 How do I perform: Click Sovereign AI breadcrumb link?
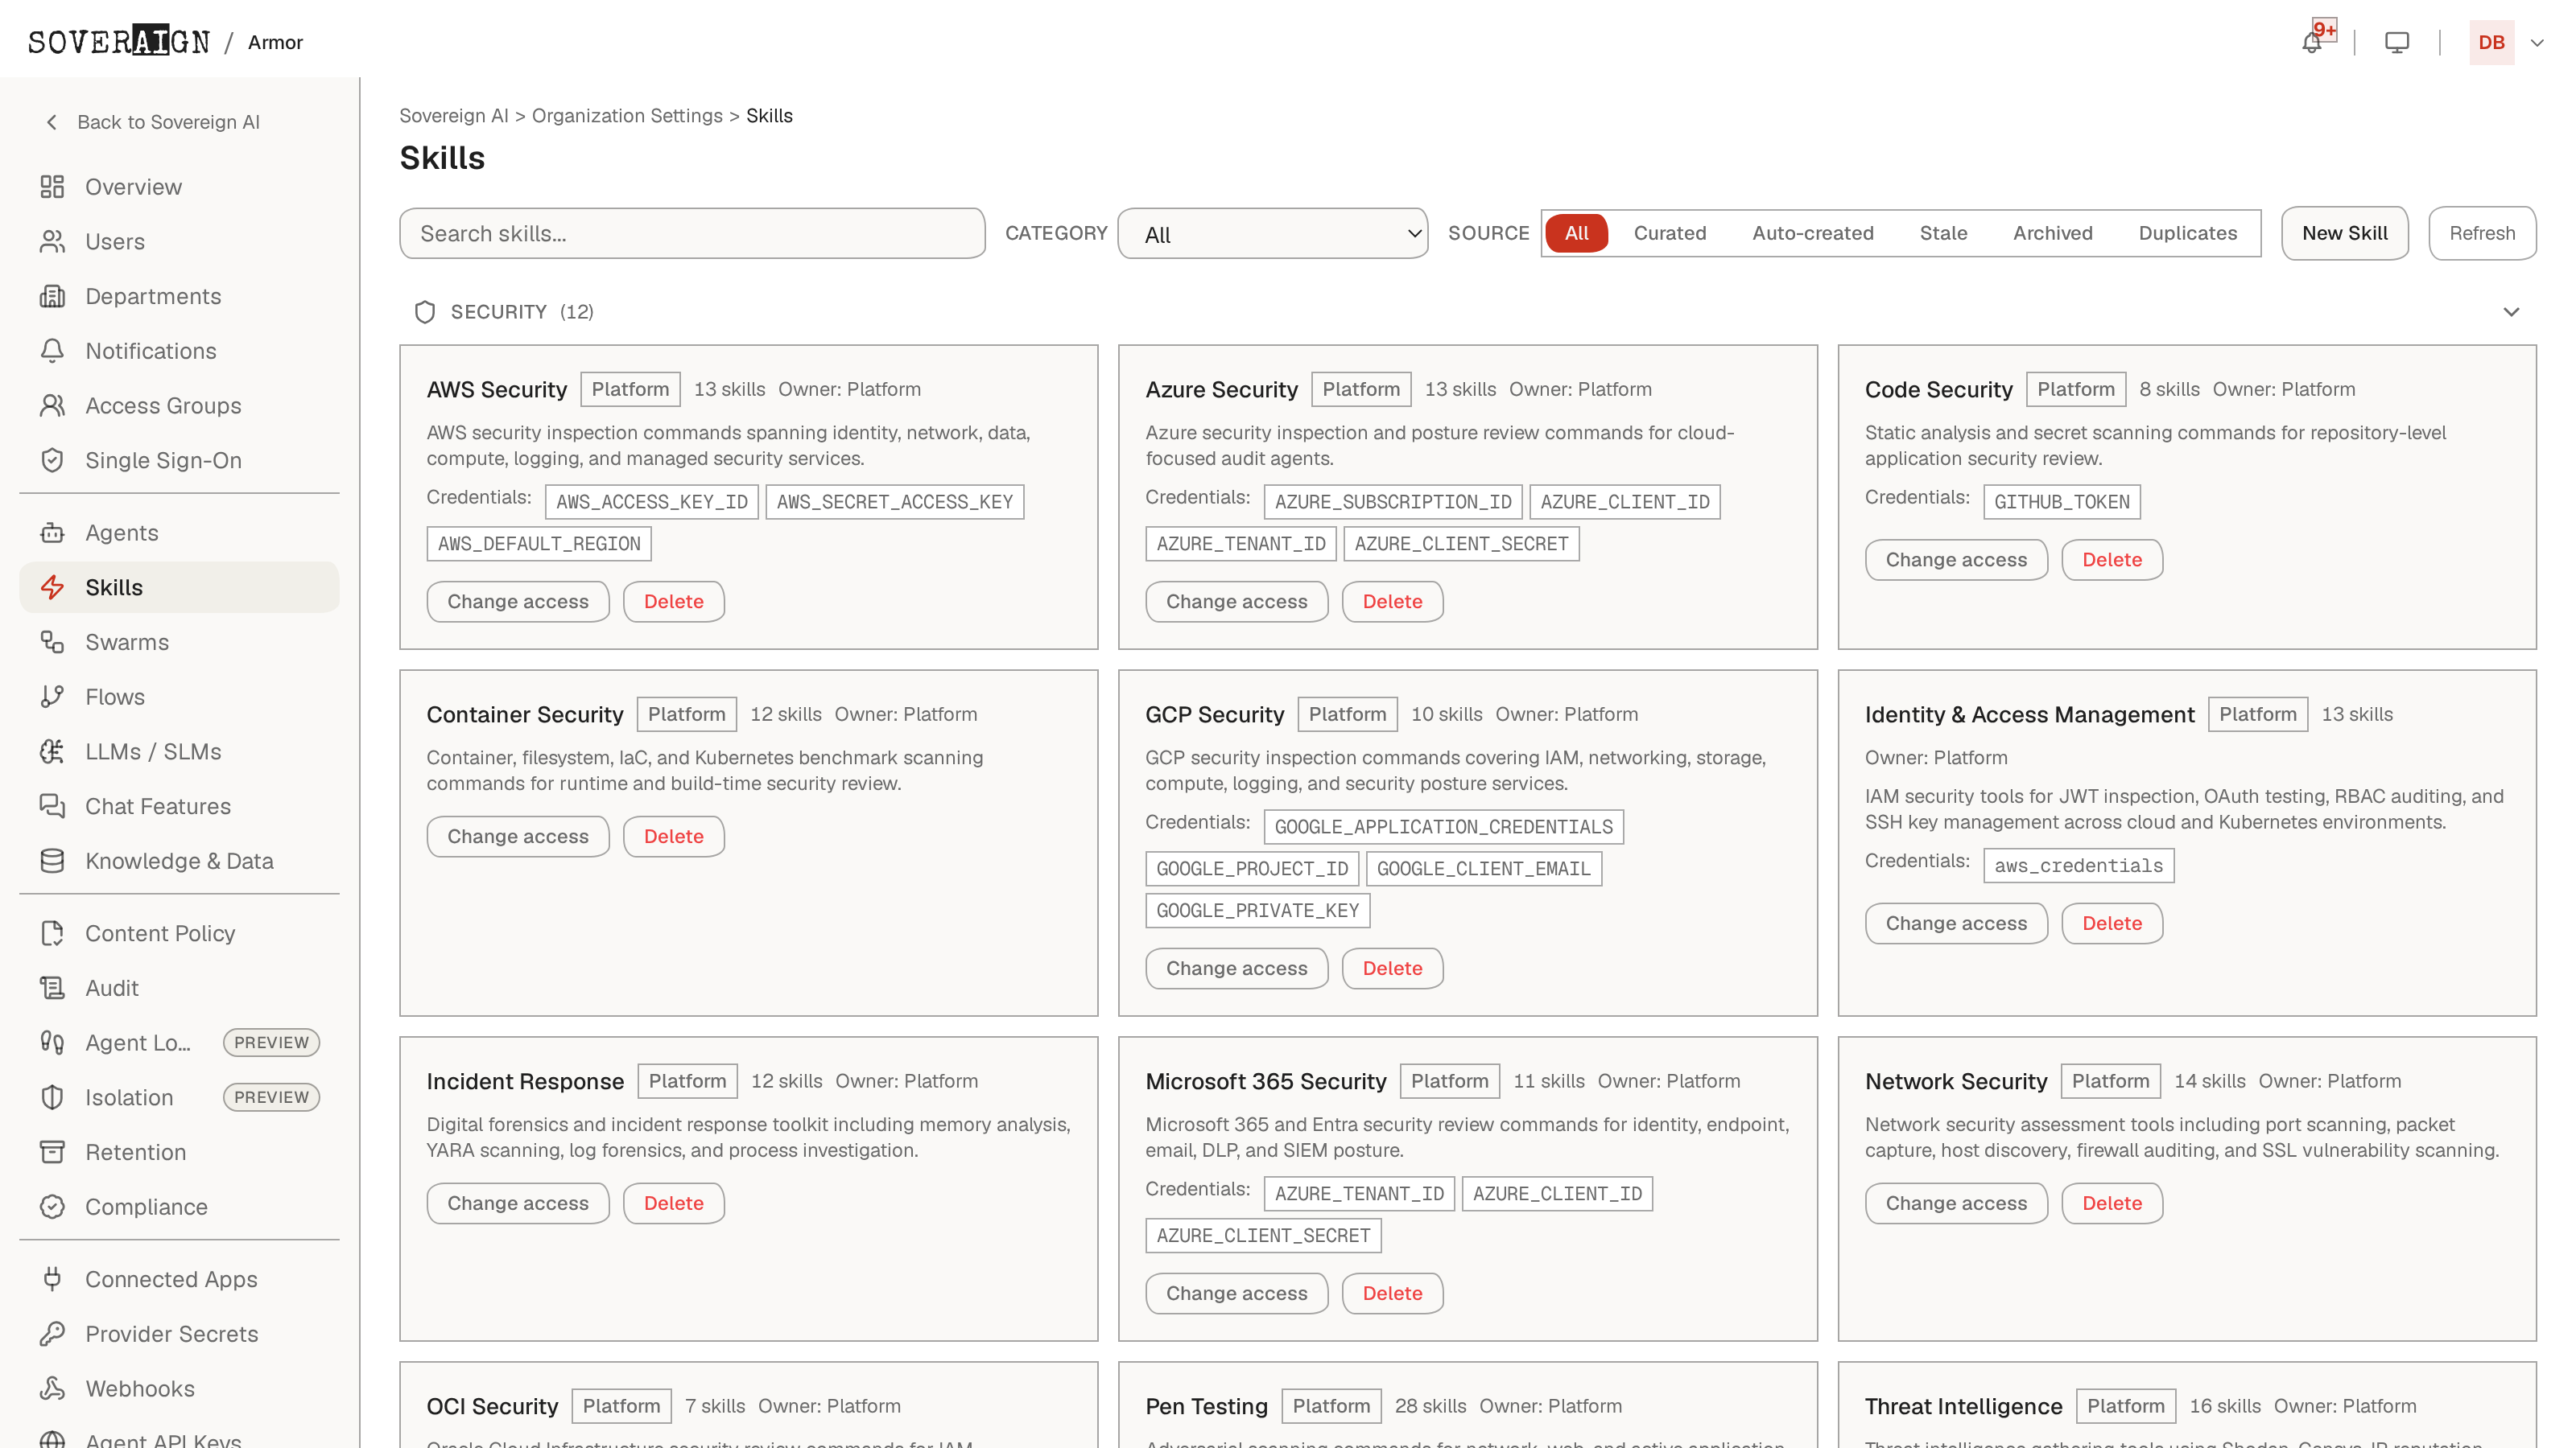[x=454, y=116]
